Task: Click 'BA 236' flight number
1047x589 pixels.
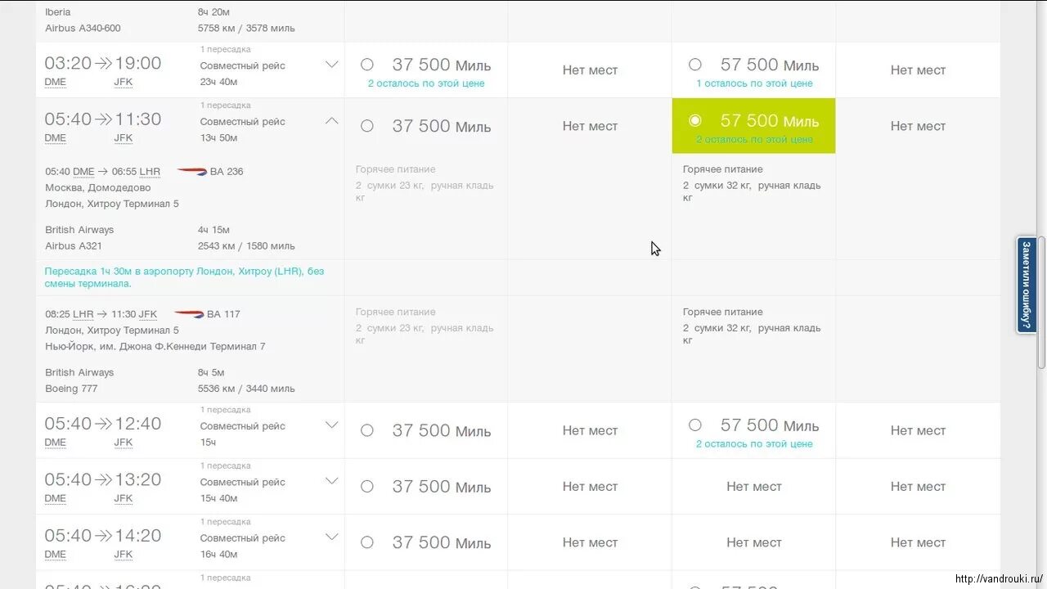Action: [227, 172]
